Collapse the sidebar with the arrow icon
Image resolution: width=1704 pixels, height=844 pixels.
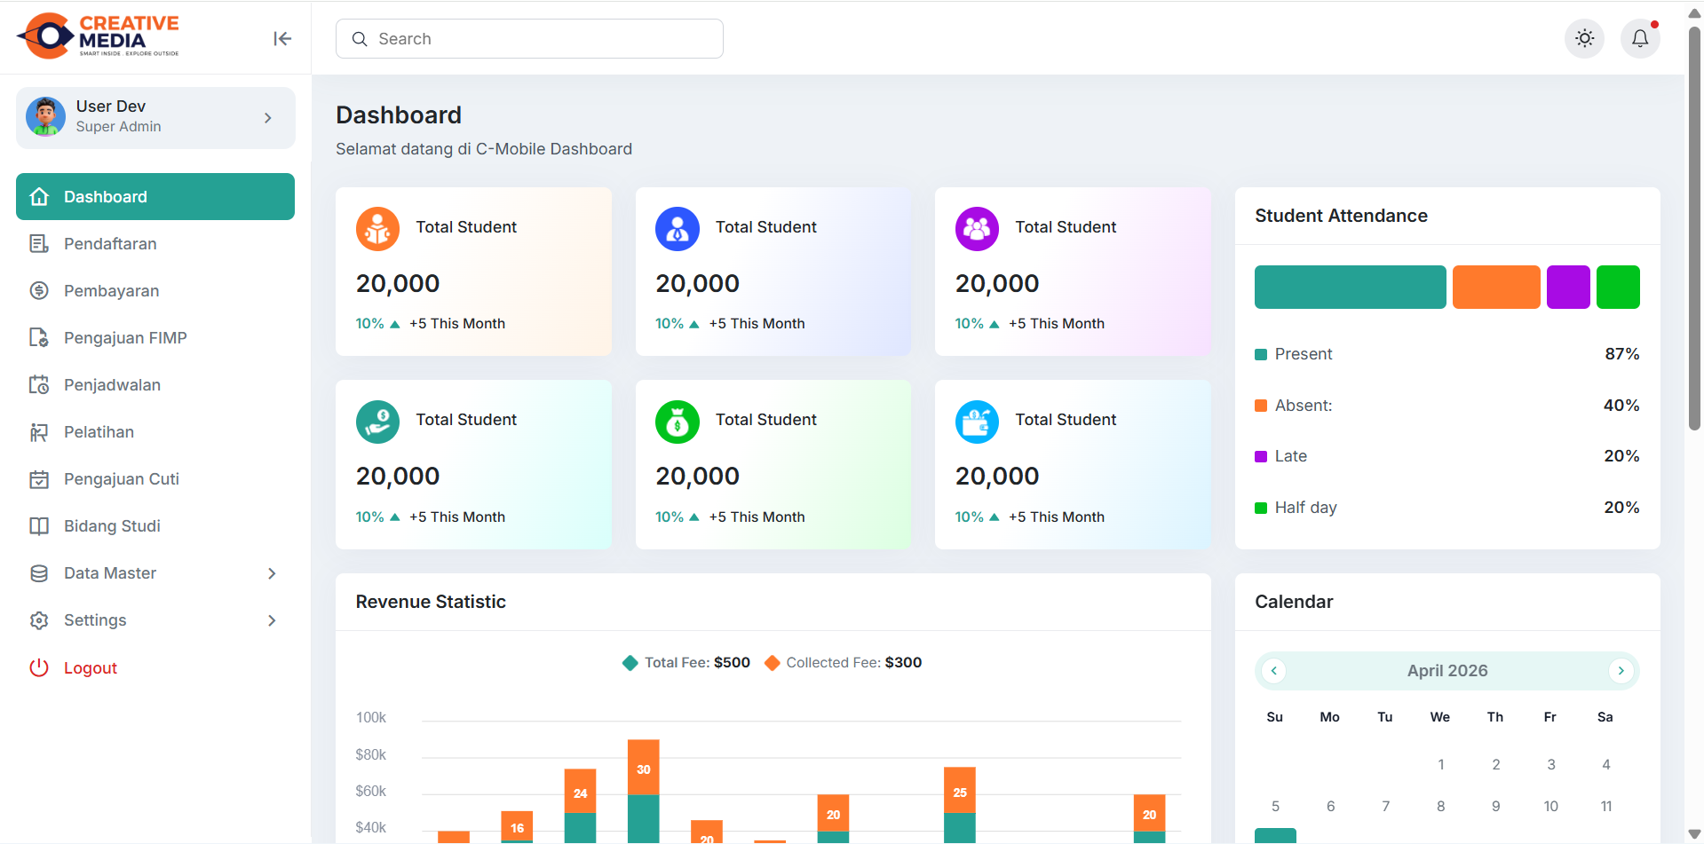pos(282,38)
